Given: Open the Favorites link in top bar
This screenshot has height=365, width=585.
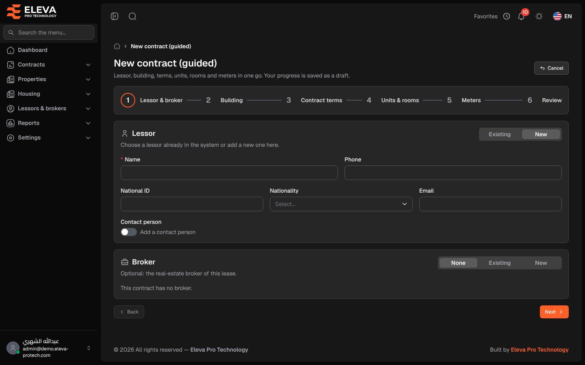Looking at the screenshot, I should (x=486, y=16).
